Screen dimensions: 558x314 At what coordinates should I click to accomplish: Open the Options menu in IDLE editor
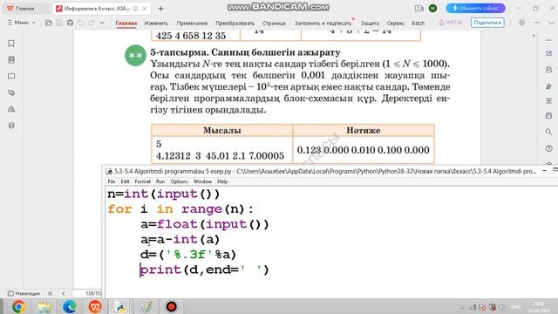pos(179,181)
